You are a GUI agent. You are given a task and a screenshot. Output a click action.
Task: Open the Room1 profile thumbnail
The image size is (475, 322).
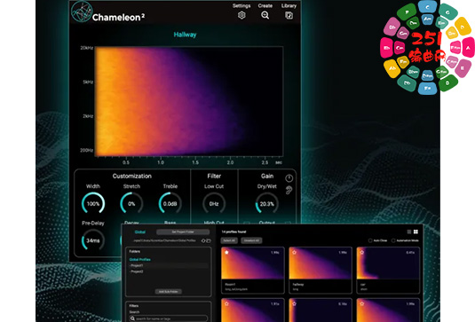click(x=253, y=263)
